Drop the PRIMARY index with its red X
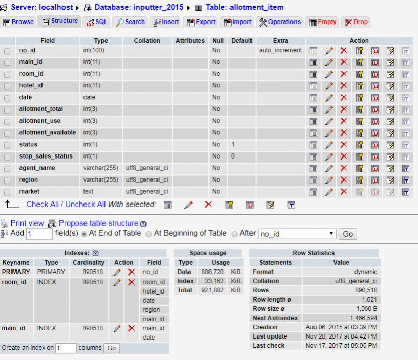 tap(132, 272)
